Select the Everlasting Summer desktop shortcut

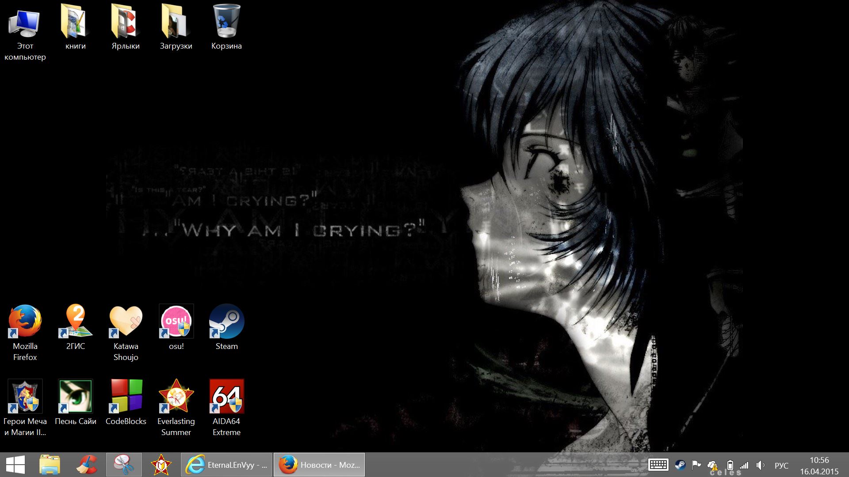[176, 396]
